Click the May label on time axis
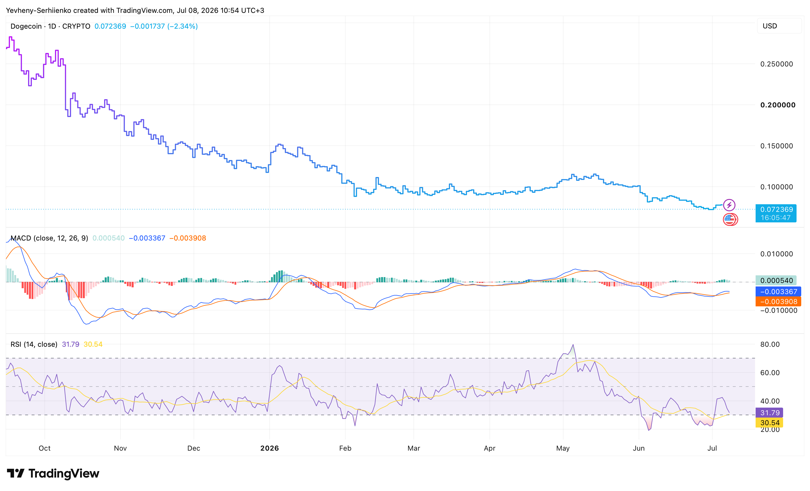This screenshot has width=810, height=491. (563, 448)
